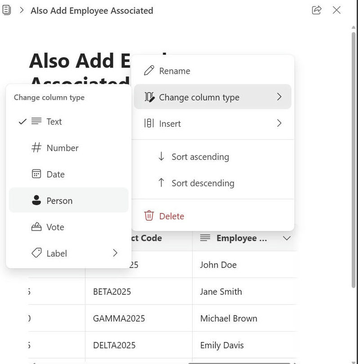This screenshot has width=358, height=364.
Task: Open the Share options at top right
Action: 317,10
